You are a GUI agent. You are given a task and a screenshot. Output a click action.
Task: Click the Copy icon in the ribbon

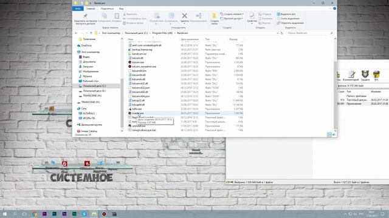(105, 16)
